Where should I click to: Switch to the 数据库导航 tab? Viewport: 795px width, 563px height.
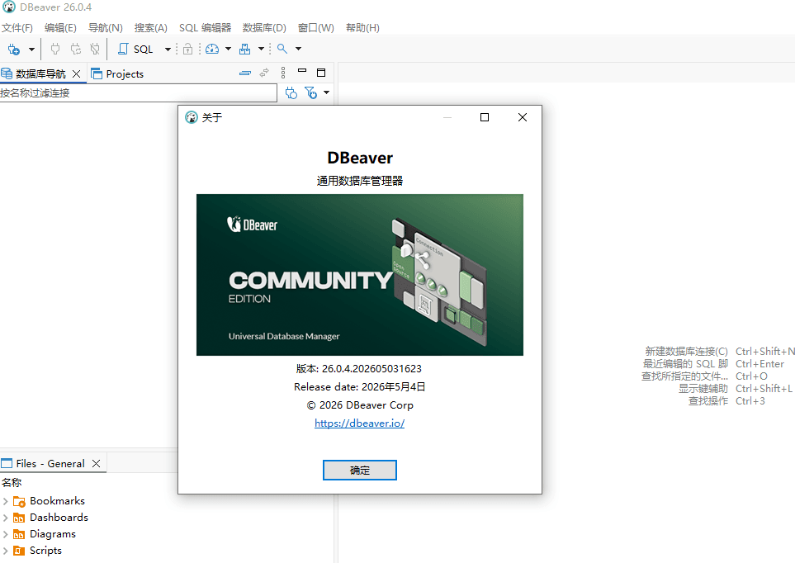pyautogui.click(x=40, y=74)
